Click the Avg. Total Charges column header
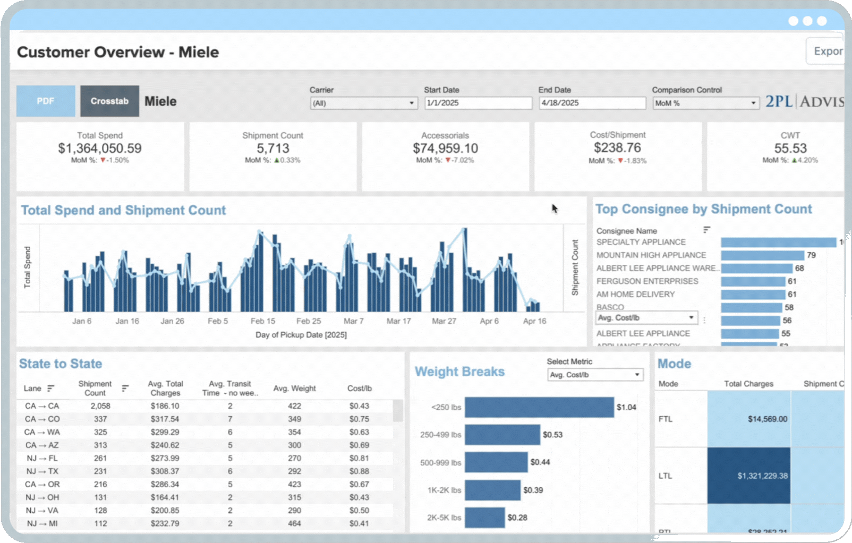 pos(165,389)
